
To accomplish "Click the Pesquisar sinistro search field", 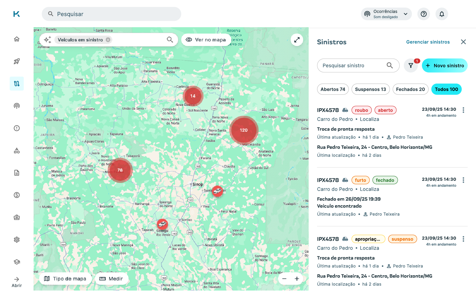I will click(x=353, y=66).
